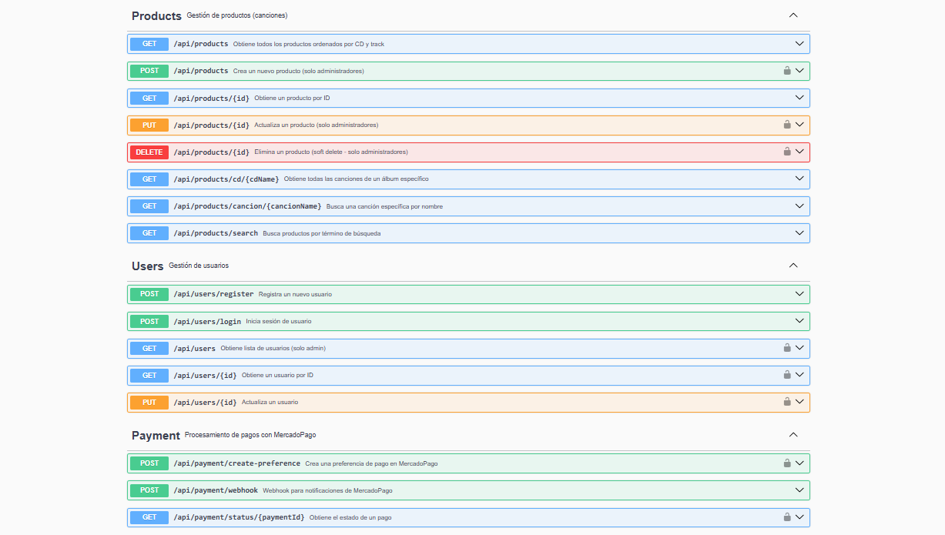Click text 'Registra un nuevo usuario'
Screen dimensions: 945x535
click(295, 294)
